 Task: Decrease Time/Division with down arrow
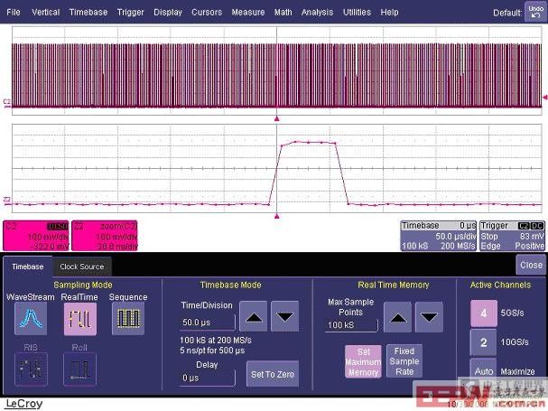(x=283, y=318)
